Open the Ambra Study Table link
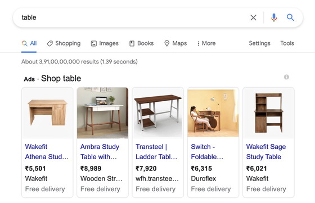This screenshot has width=315, height=203. [100, 152]
